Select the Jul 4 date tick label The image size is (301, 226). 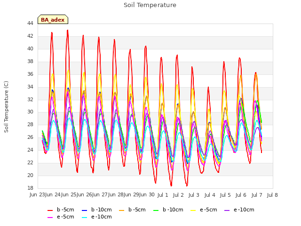[210, 195]
